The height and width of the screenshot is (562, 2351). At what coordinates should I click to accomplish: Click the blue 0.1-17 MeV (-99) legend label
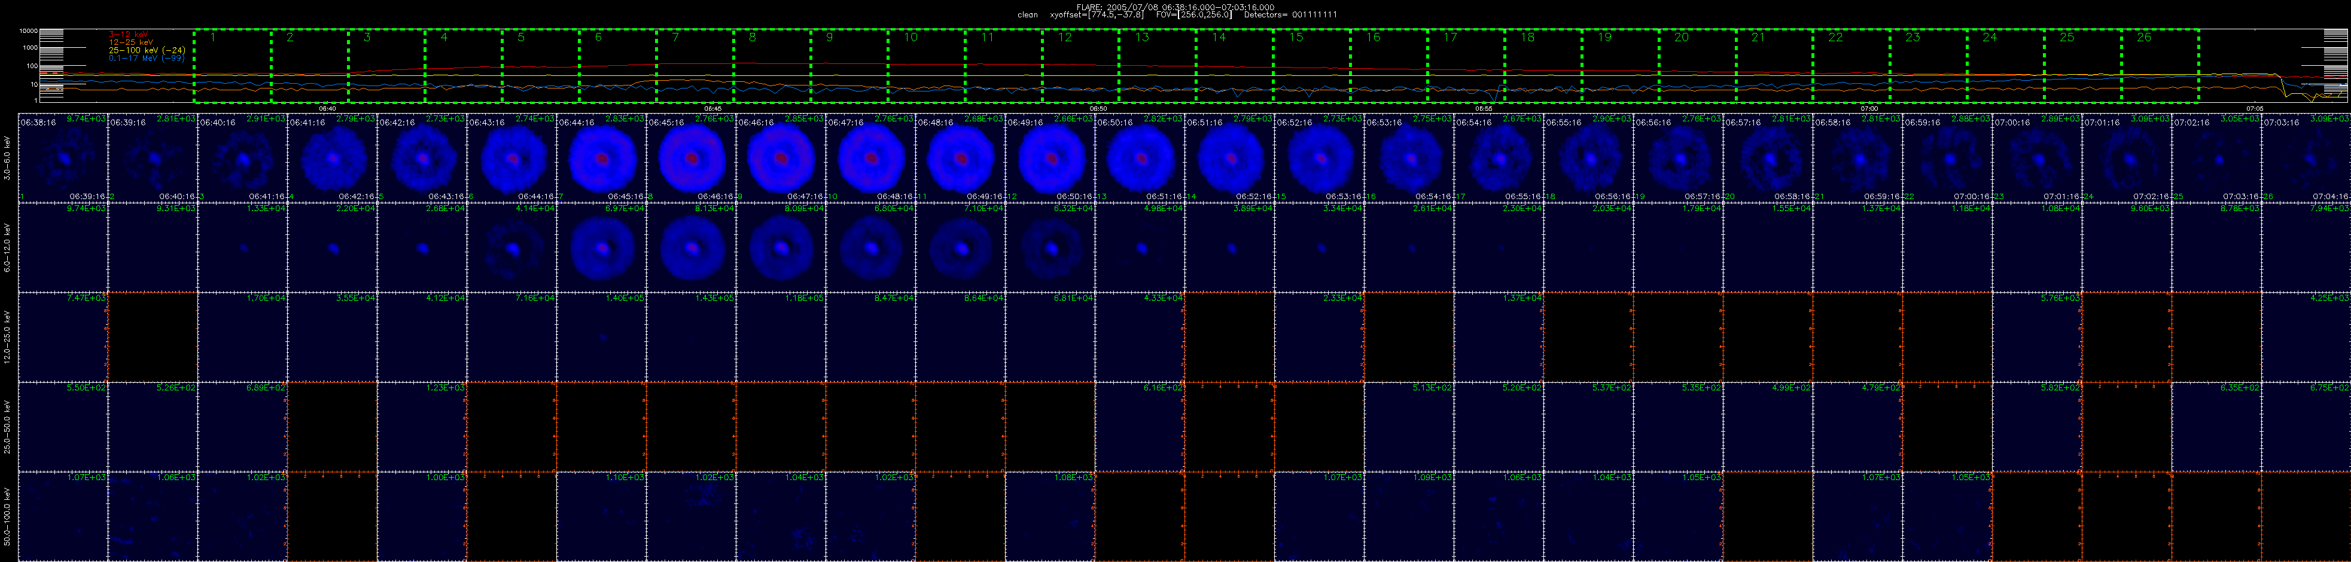pyautogui.click(x=147, y=57)
